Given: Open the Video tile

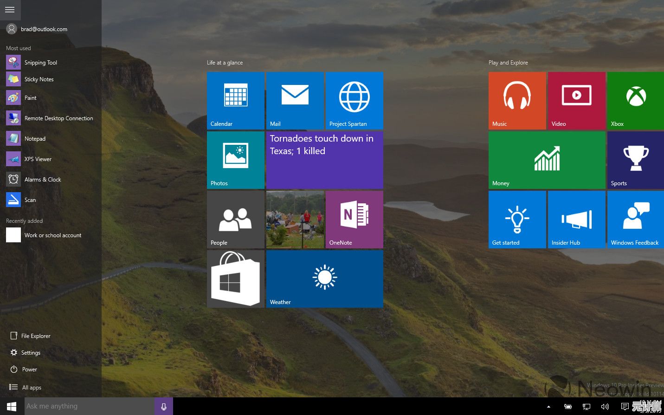Looking at the screenshot, I should click(577, 100).
